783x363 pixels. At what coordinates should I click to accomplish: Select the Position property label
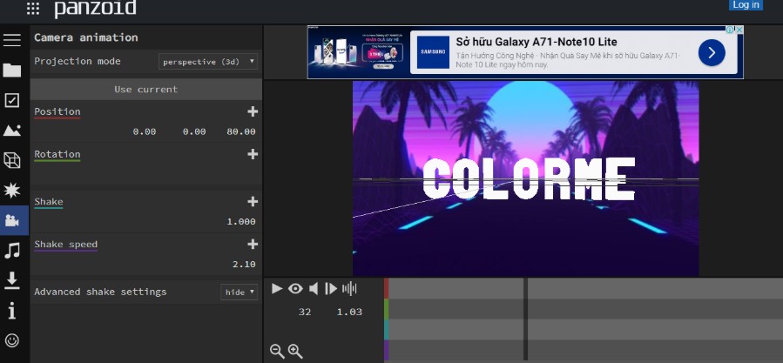tap(57, 111)
